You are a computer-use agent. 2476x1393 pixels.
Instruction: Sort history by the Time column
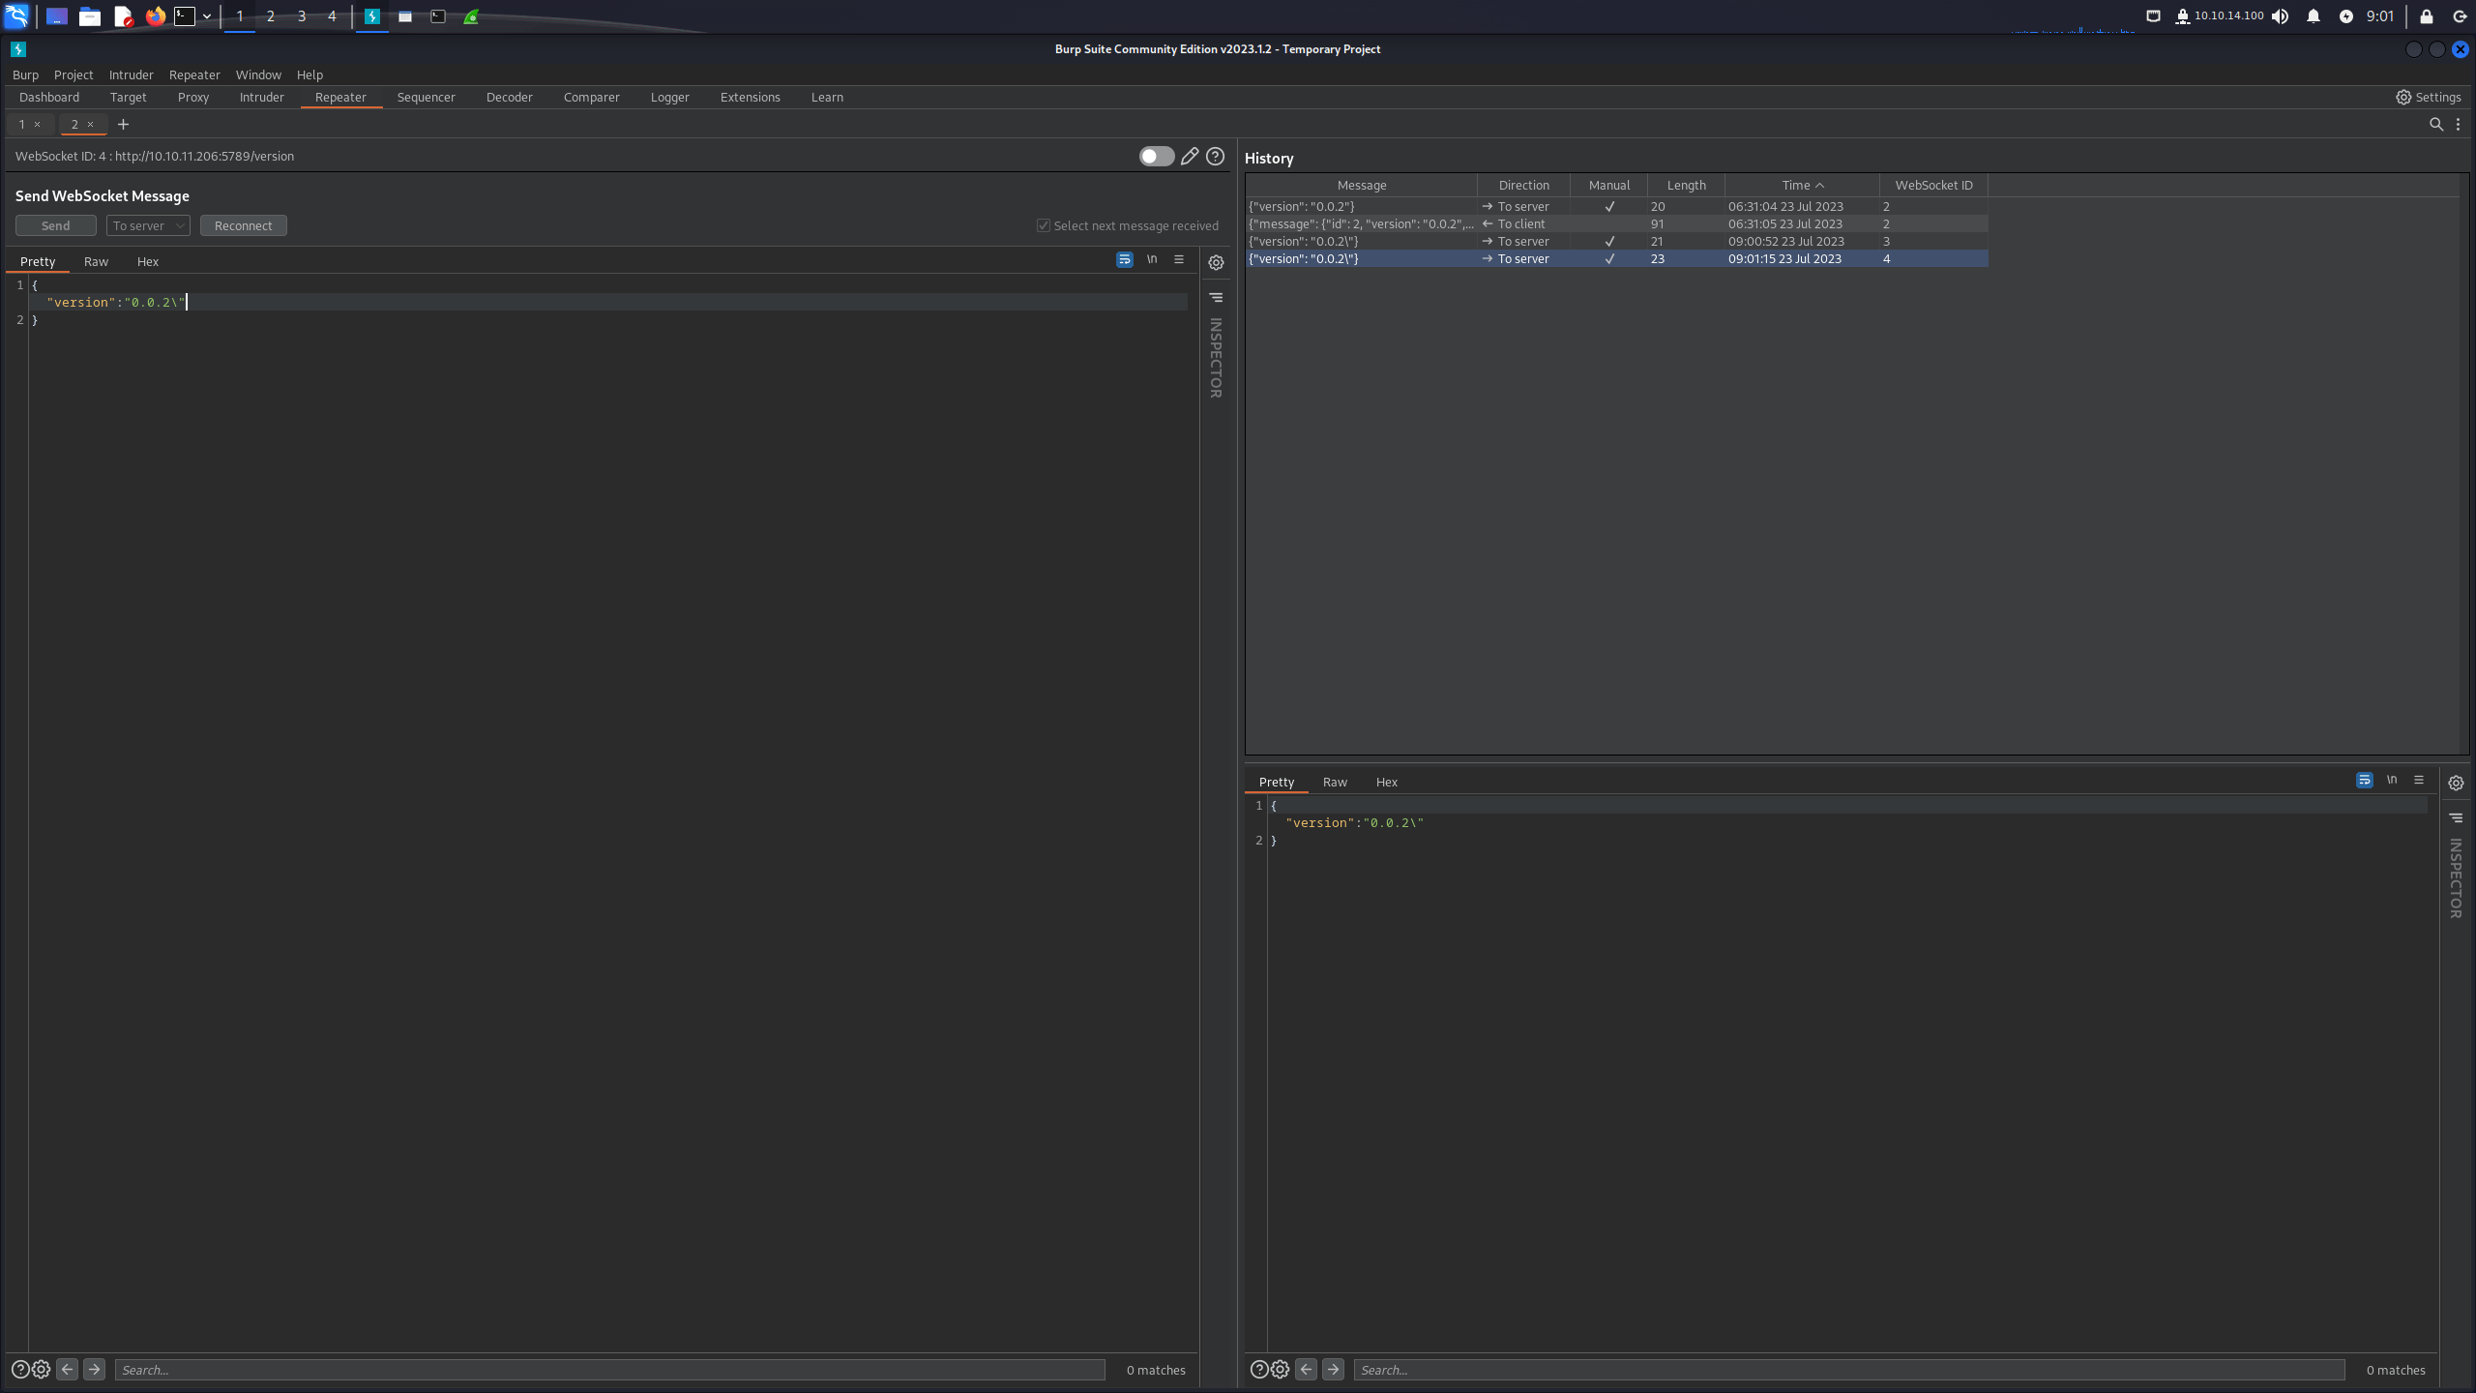tap(1802, 185)
